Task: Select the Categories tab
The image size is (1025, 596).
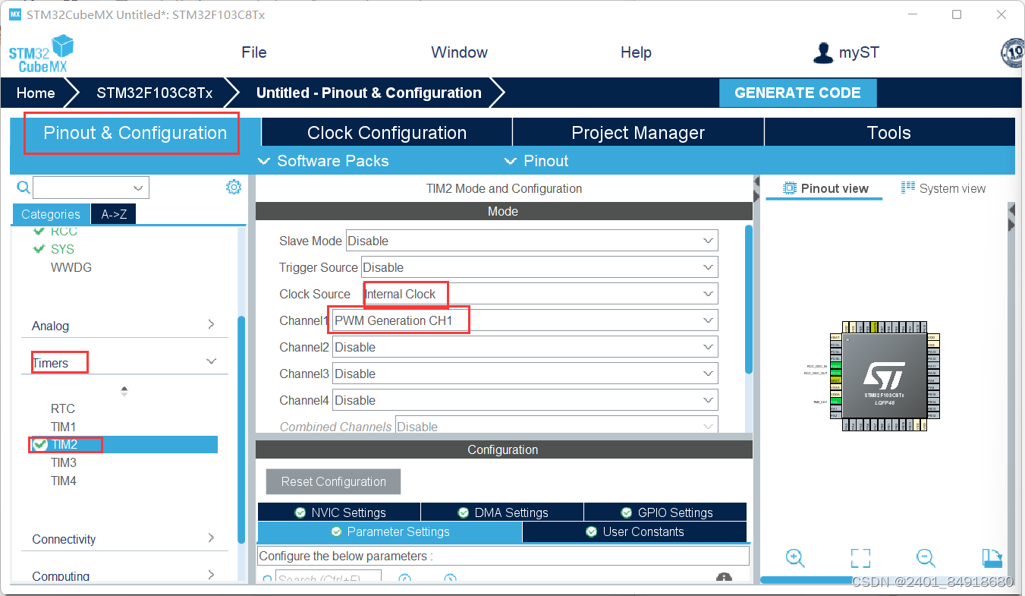Action: tap(51, 214)
